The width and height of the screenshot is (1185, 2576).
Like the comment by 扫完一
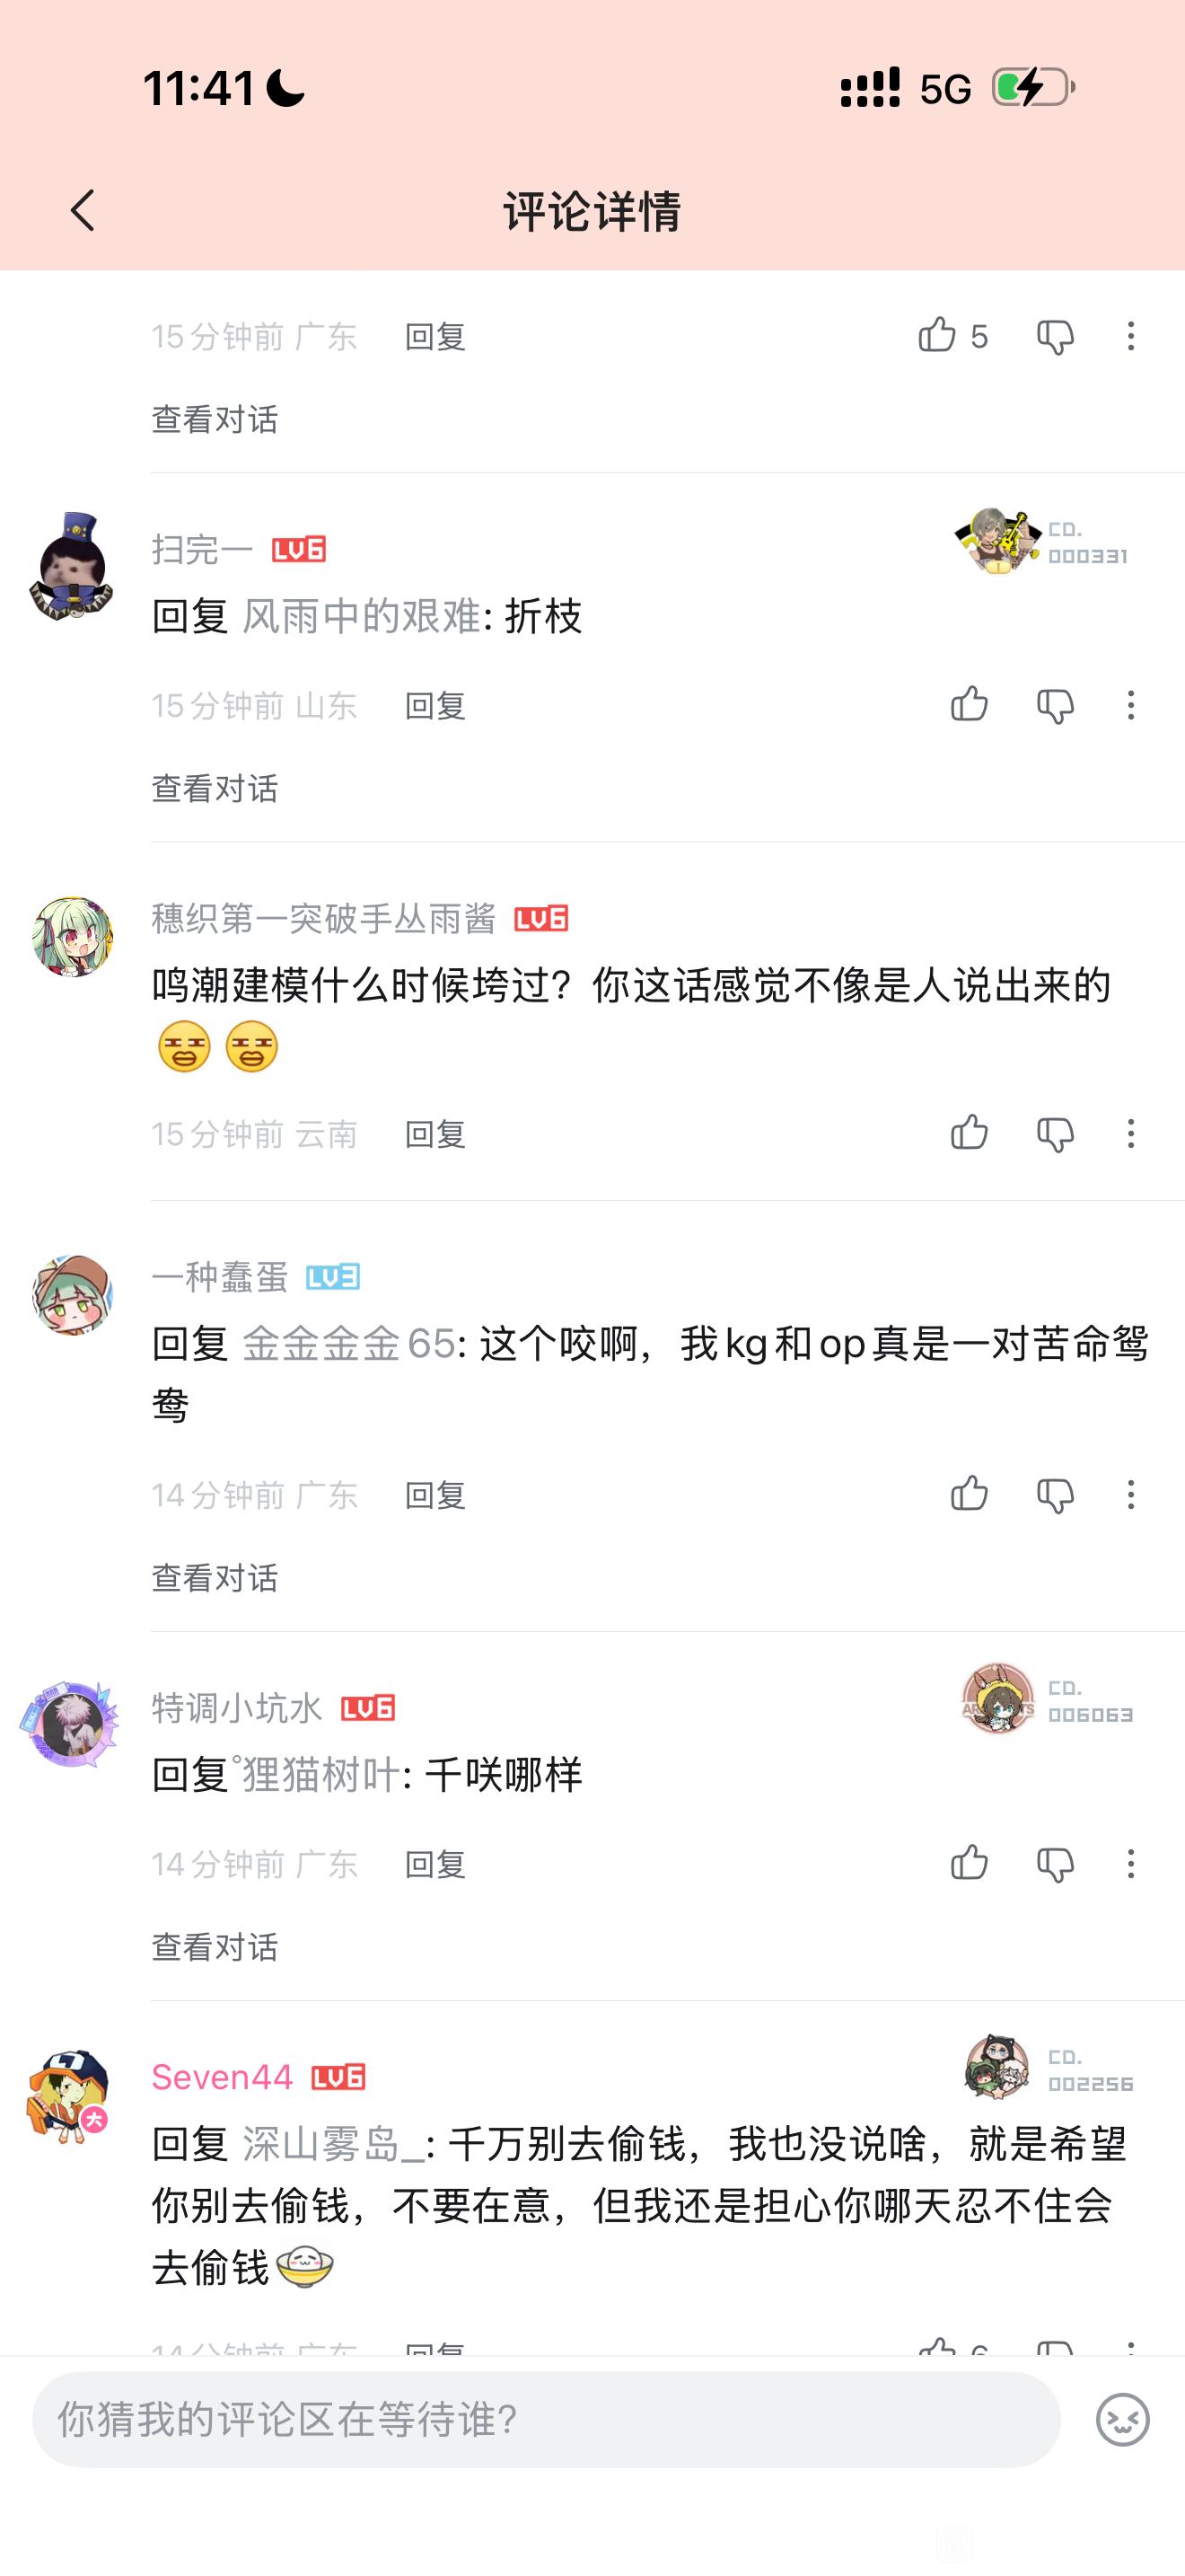[x=970, y=705]
